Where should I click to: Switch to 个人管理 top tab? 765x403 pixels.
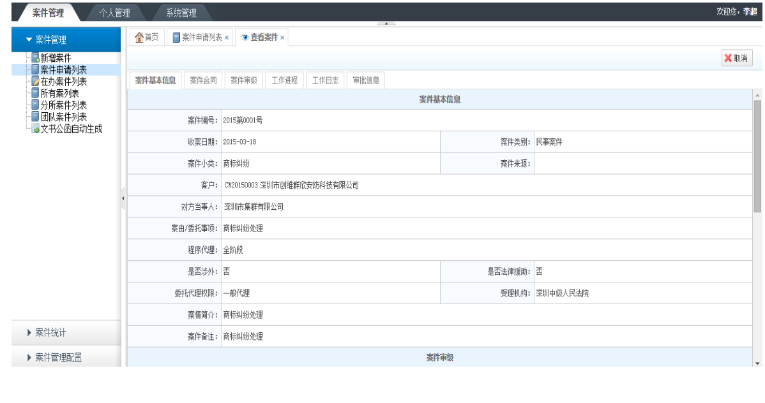(x=115, y=13)
